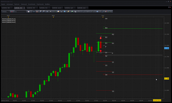
Task: Click the copy snapshot toolbar icon
Action: [75, 11]
